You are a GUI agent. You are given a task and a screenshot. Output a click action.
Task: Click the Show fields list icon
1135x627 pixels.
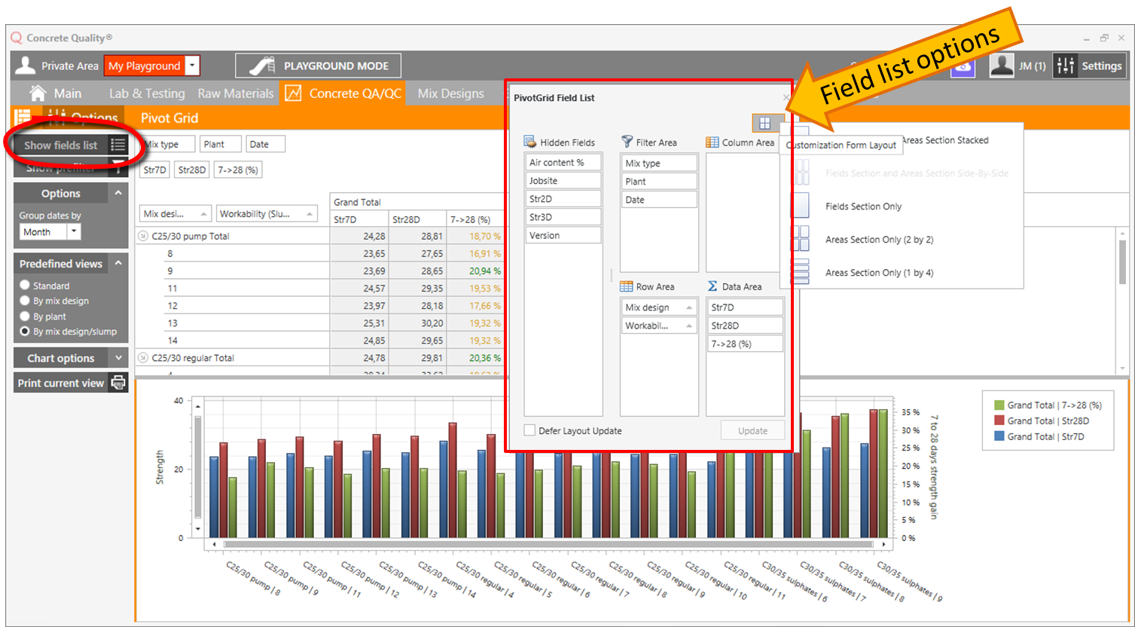117,145
